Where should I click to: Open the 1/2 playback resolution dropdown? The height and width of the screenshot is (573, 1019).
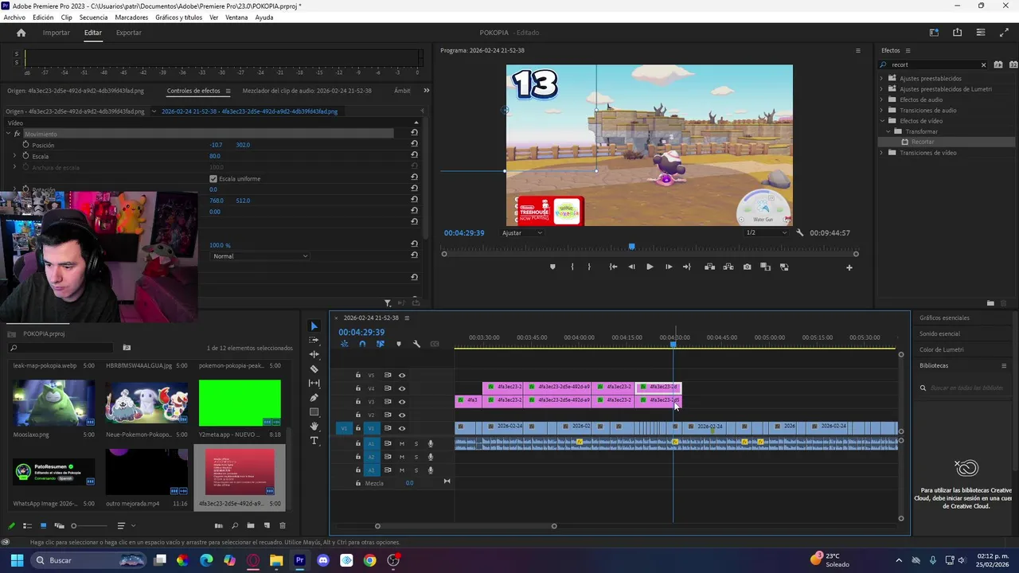pyautogui.click(x=766, y=232)
